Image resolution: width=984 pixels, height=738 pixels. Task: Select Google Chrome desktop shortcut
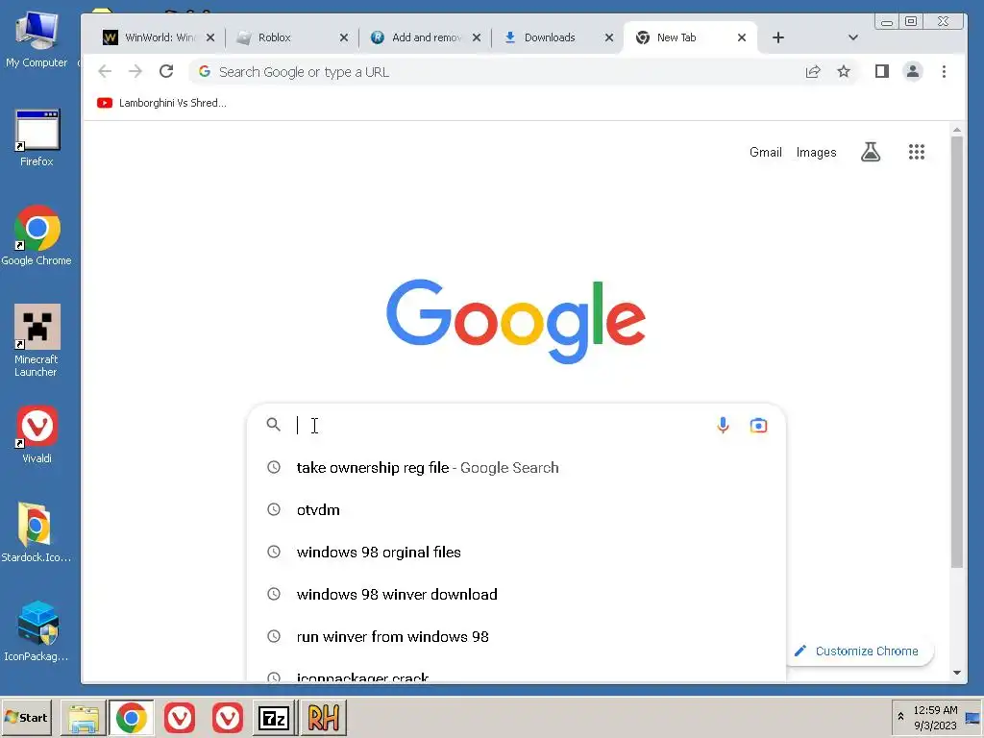37,236
